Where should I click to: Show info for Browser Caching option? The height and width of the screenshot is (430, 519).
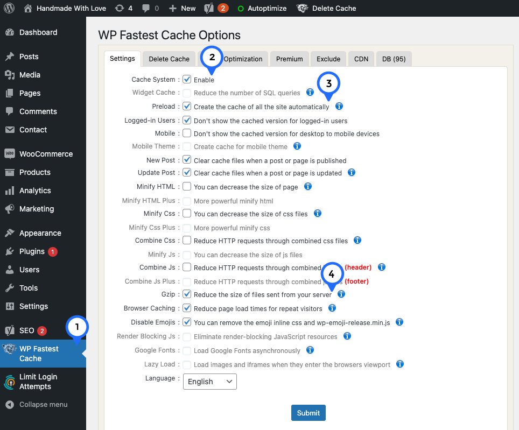coord(332,308)
